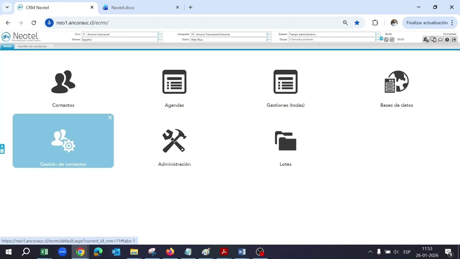Dismiss the Gestión de contactos tile with its X

click(110, 118)
